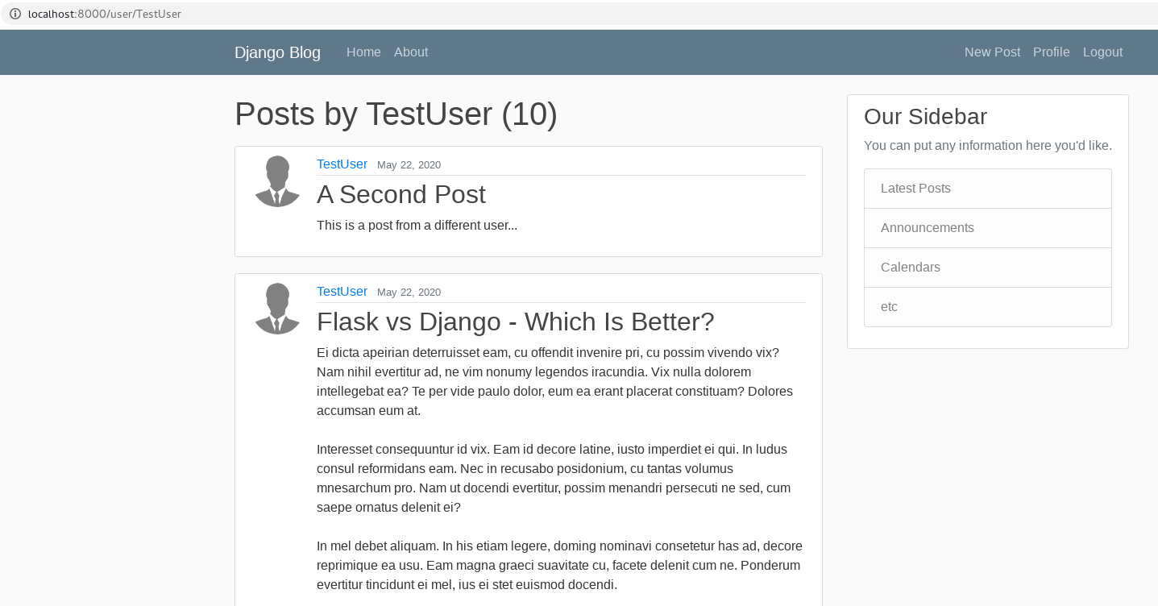Open the About page

coord(411,52)
